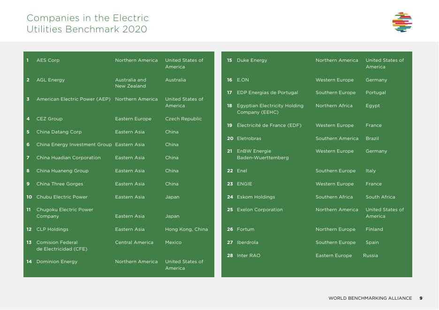Select the "Inter RAO" company name
Viewport: 439px width, 310px height.
[x=248, y=256]
